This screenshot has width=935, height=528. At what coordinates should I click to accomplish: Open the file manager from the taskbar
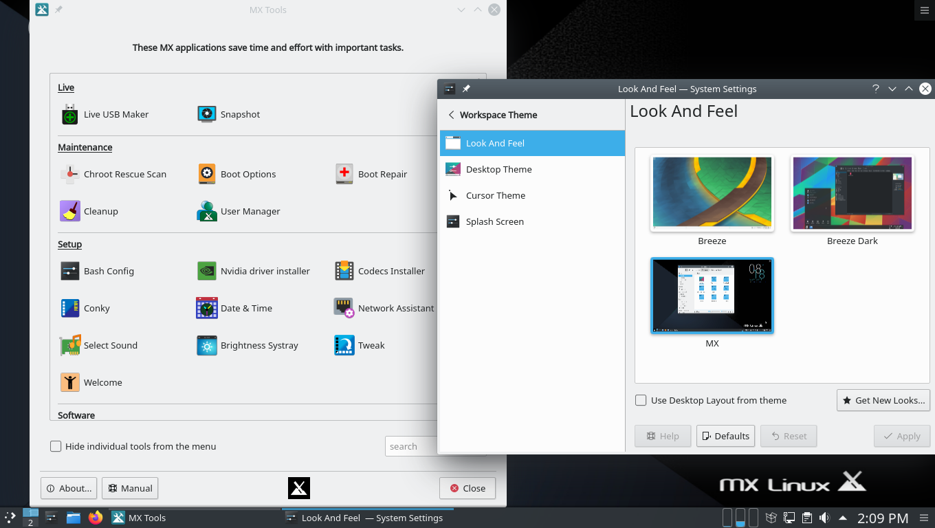click(74, 518)
